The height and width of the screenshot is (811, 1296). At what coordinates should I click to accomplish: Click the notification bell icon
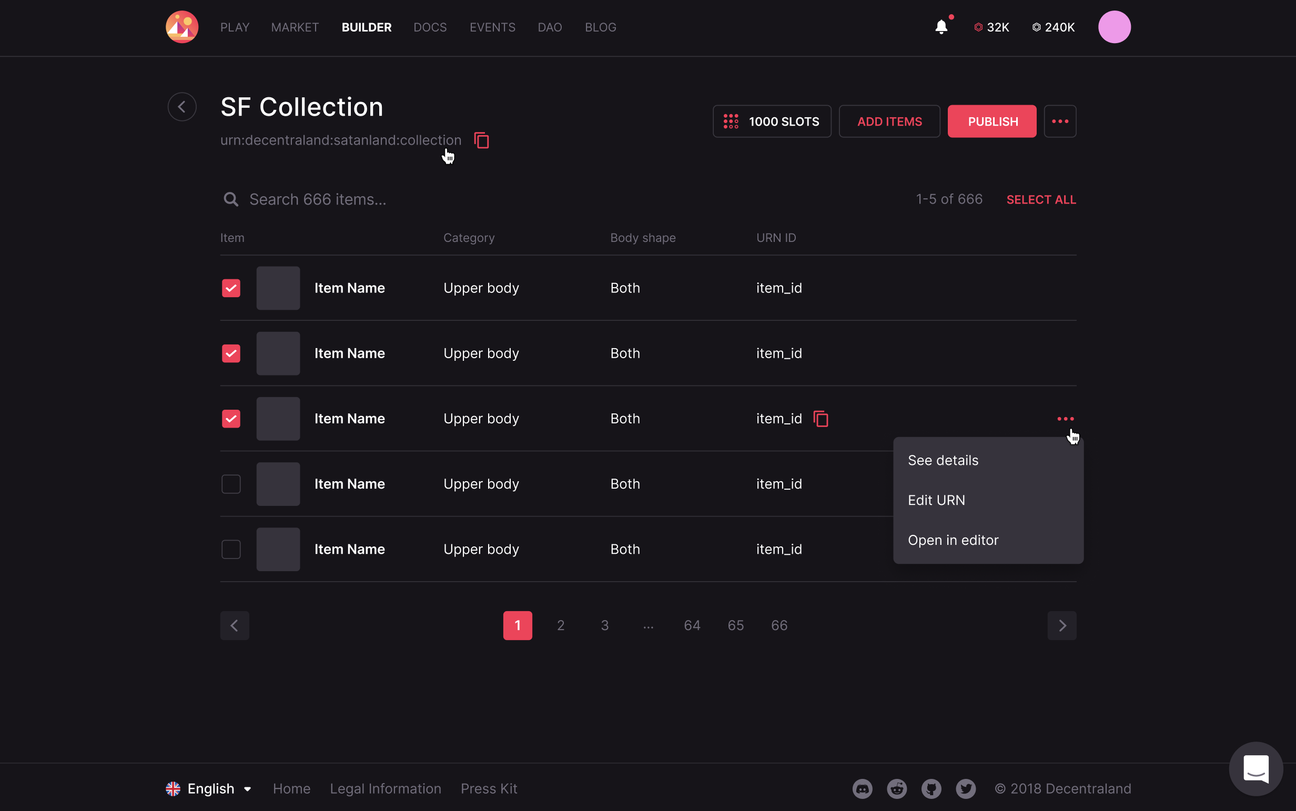941,27
